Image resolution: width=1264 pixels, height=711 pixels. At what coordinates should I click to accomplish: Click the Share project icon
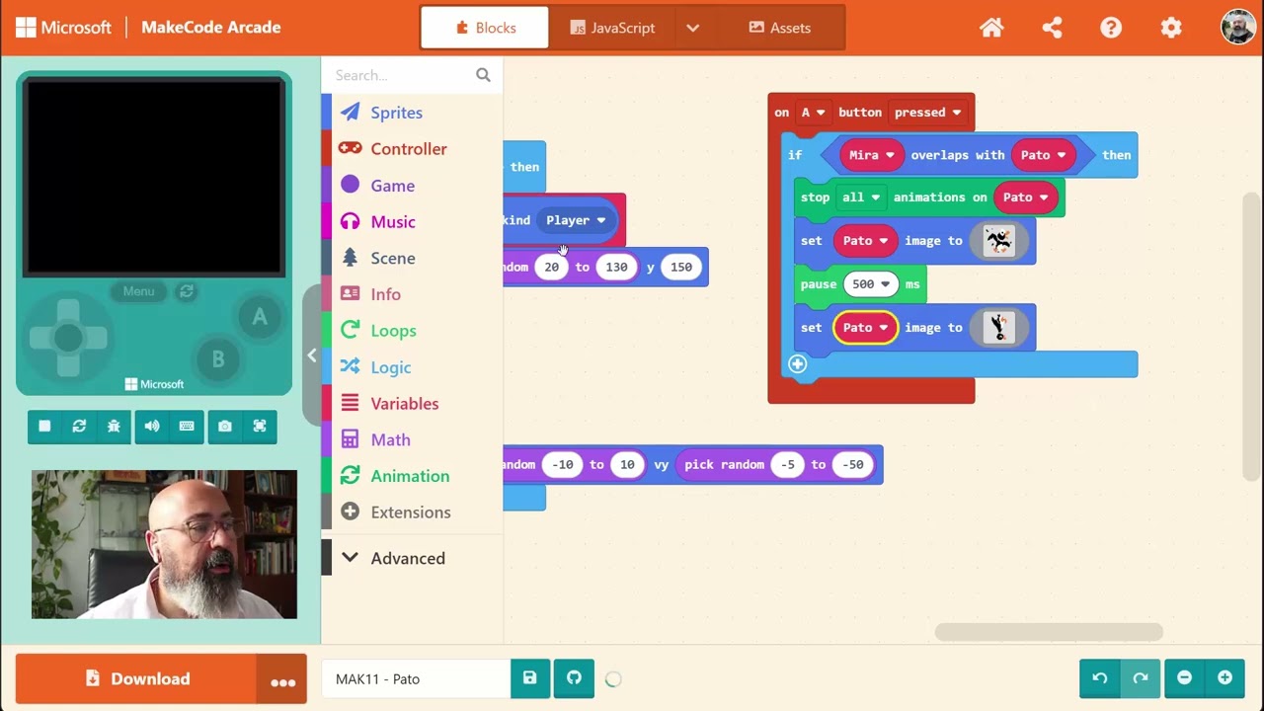pyautogui.click(x=1052, y=28)
